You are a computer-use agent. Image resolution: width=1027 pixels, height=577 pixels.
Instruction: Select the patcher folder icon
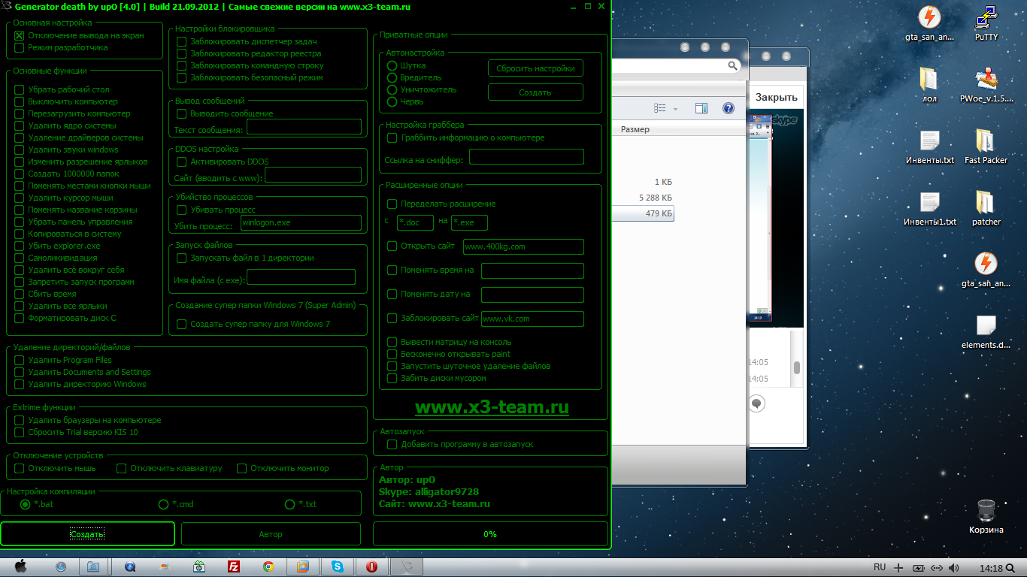(x=986, y=208)
